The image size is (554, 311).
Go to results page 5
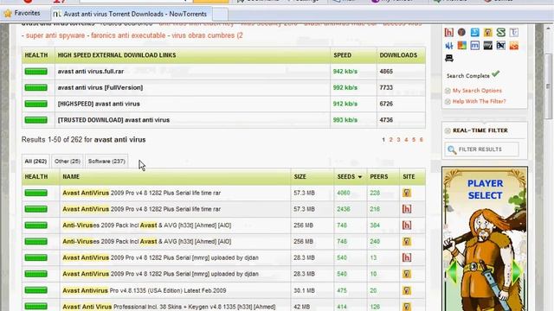click(414, 140)
